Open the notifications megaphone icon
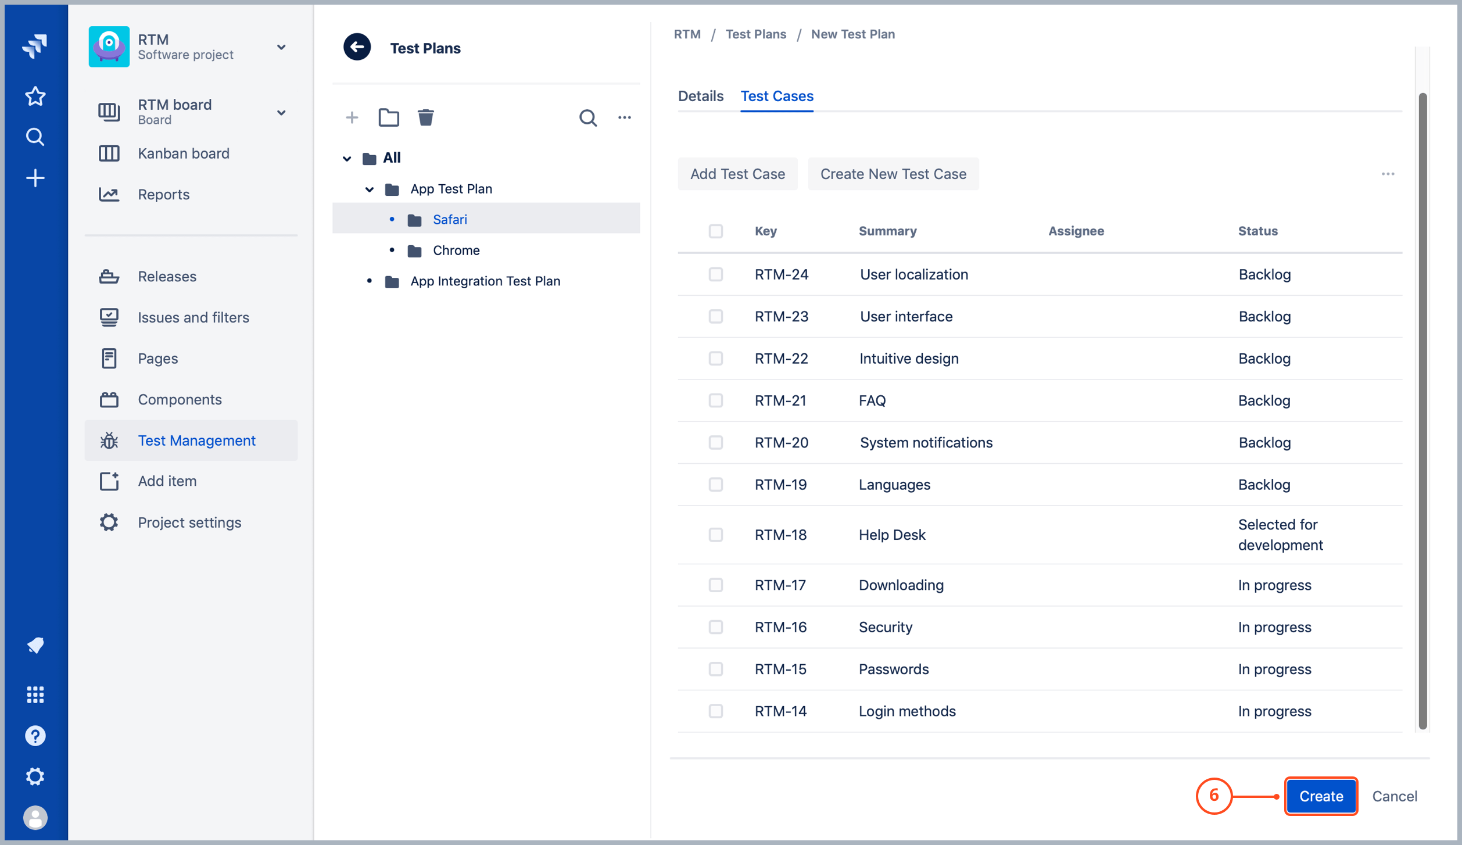The image size is (1462, 845). click(x=35, y=645)
